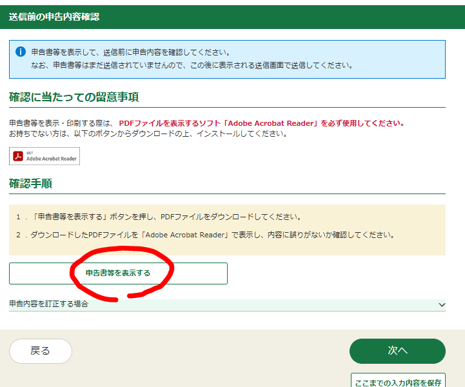Click the red bold Adobe Acrobat Reader warning text

point(262,123)
